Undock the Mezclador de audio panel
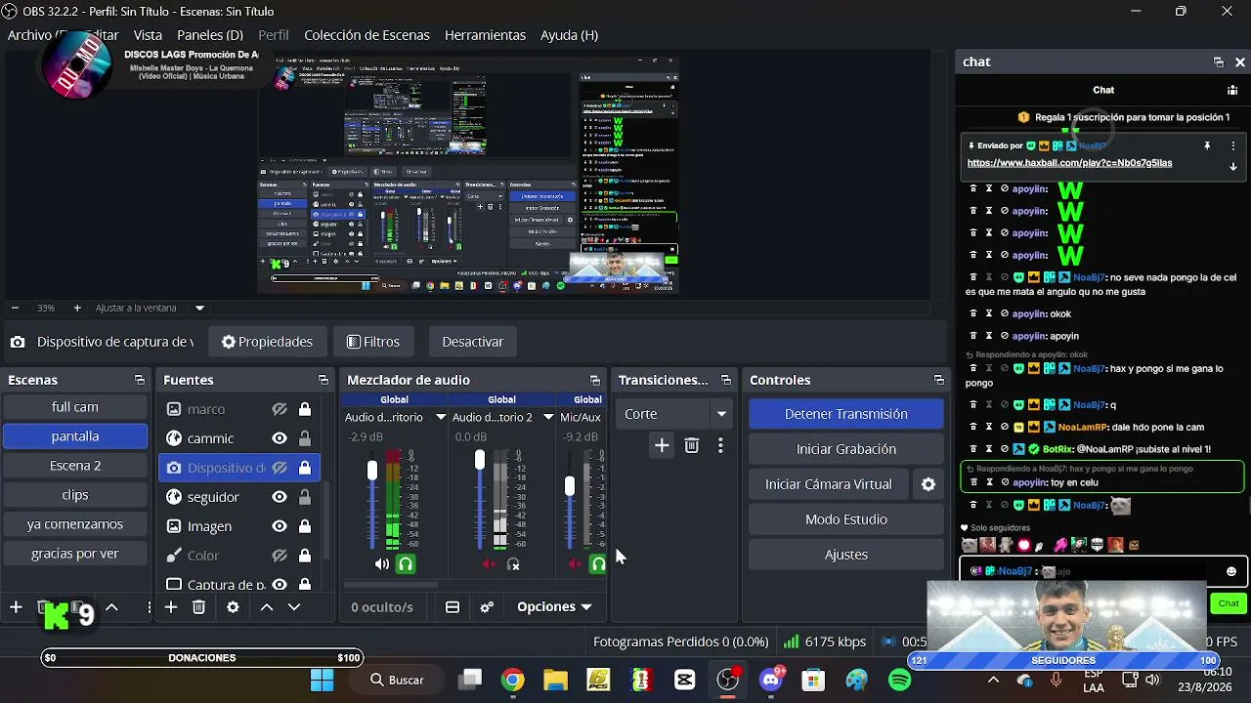Screen dimensions: 1251x703 pyautogui.click(x=595, y=380)
